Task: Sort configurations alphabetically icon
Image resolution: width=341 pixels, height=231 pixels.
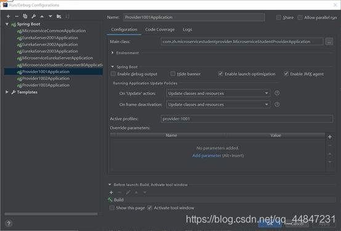Action: click(67, 17)
